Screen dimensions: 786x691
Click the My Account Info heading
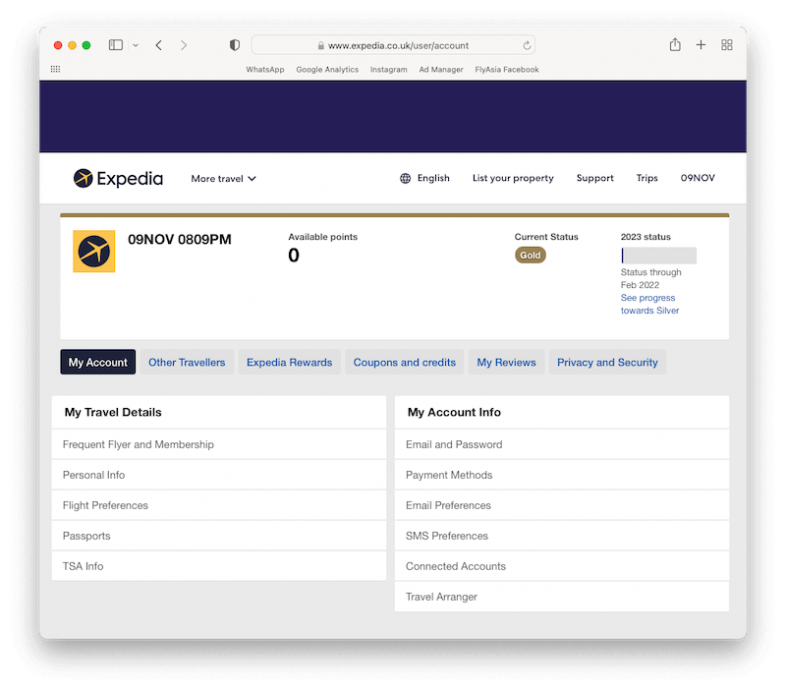[454, 412]
